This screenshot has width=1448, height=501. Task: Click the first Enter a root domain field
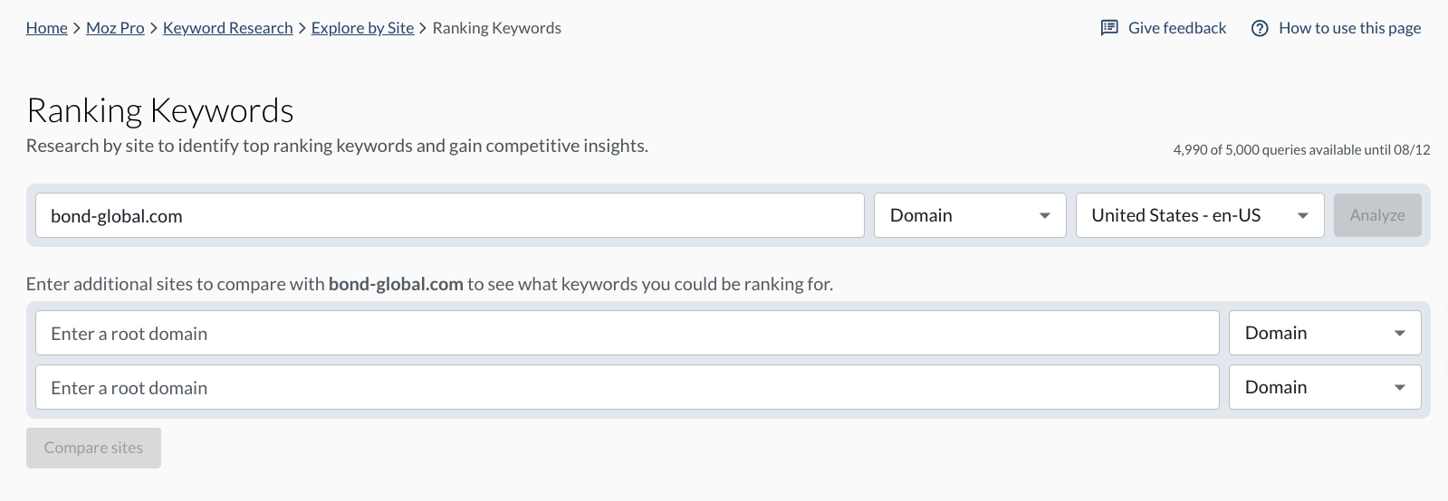[x=627, y=334]
